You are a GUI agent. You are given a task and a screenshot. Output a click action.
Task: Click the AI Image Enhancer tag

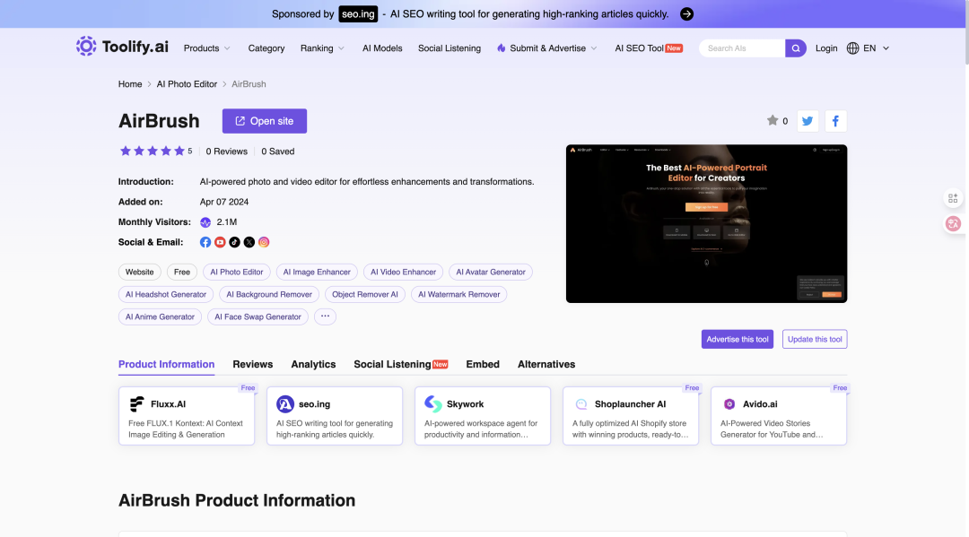click(317, 272)
